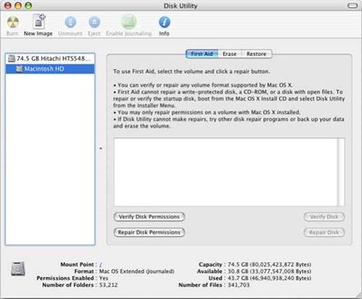Viewport: 362px width, 299px height.
Task: Click the log area's vertical scrollbar
Action: (340, 172)
